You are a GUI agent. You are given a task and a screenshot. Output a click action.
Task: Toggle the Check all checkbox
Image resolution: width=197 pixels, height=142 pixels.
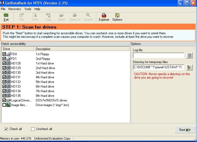click(6, 129)
